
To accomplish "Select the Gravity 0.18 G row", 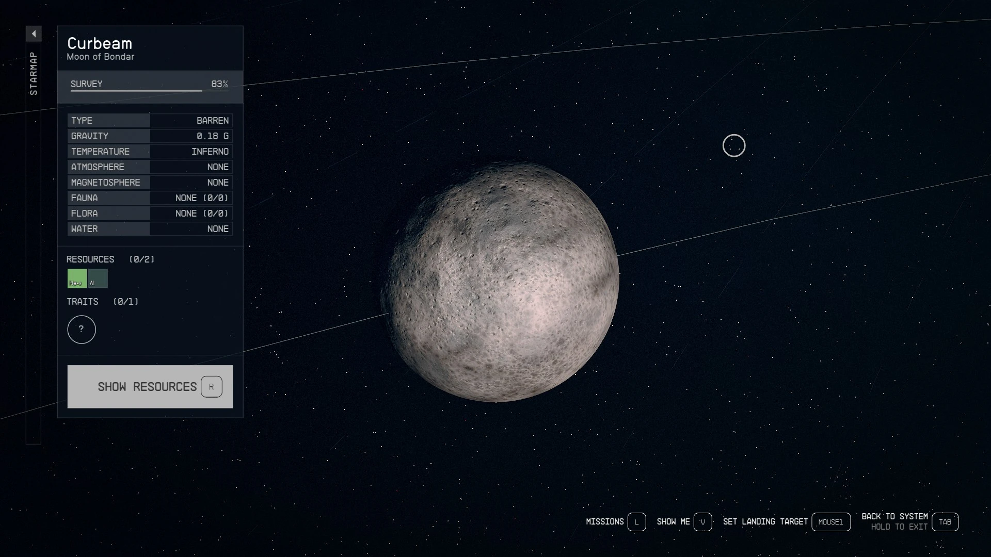I will pyautogui.click(x=150, y=136).
